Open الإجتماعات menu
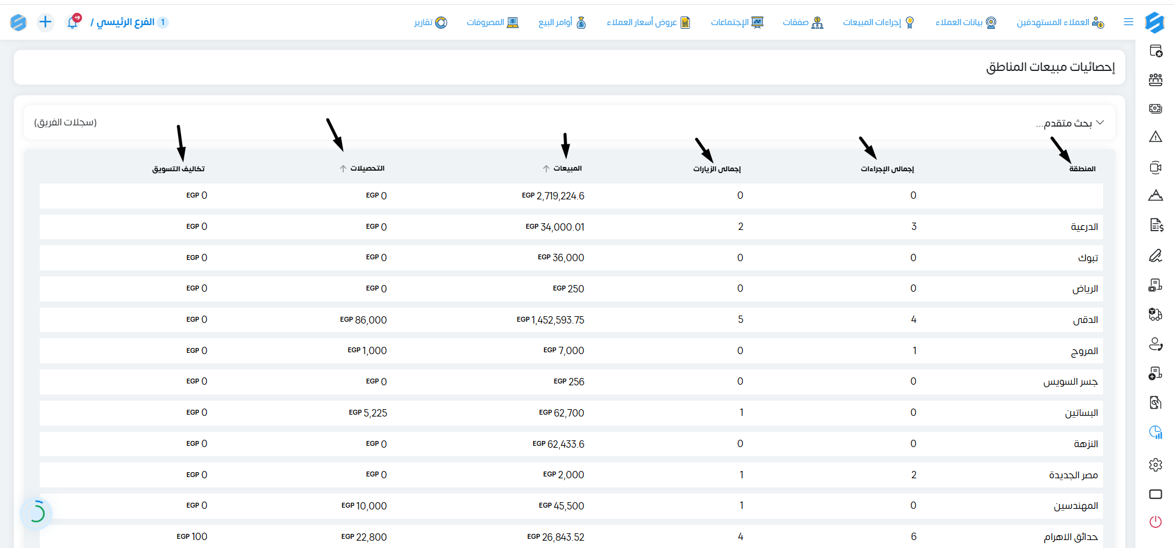The image size is (1174, 548). coord(737,23)
